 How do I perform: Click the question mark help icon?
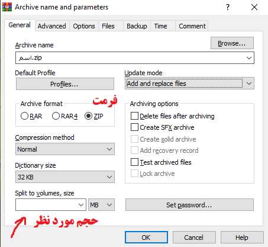tap(228, 7)
